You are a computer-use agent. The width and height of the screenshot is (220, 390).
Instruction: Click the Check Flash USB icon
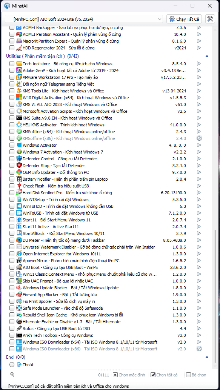19,186
